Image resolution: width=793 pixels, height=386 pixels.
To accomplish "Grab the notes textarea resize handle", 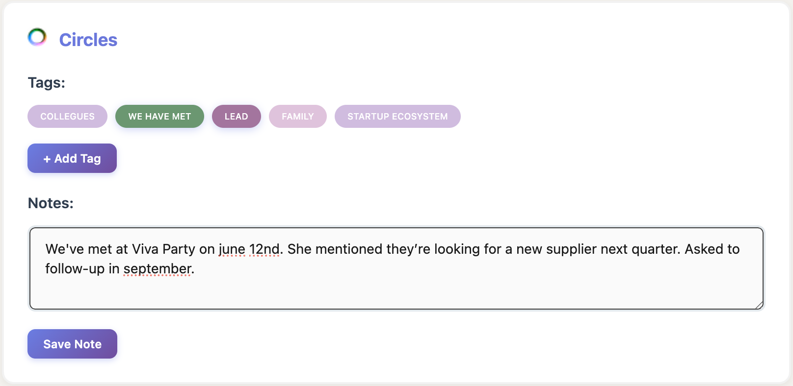I will click(759, 305).
